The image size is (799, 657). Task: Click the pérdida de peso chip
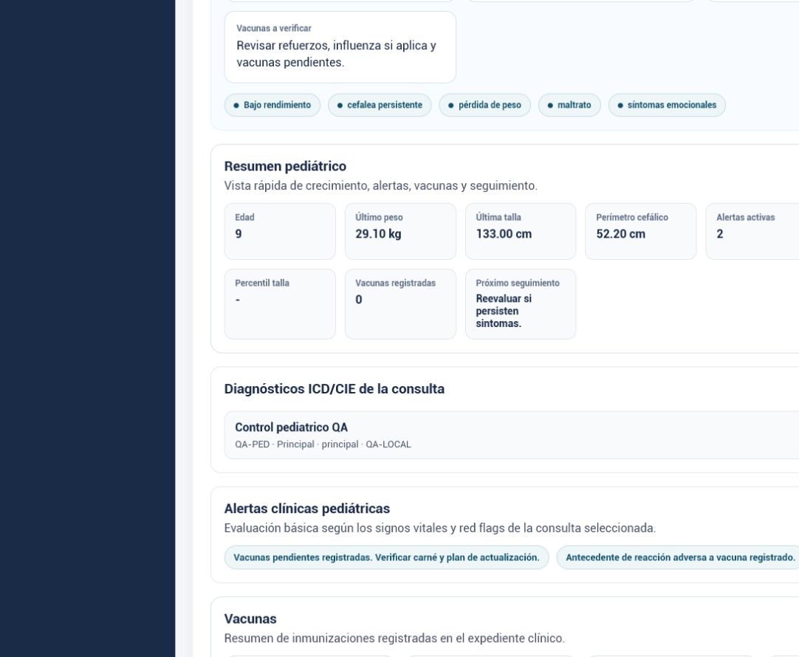pyautogui.click(x=484, y=105)
